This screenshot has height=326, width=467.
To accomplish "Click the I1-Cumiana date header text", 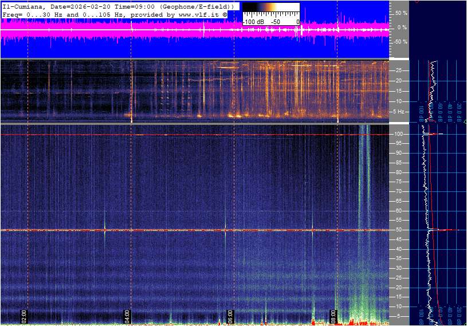I will pyautogui.click(x=57, y=6).
